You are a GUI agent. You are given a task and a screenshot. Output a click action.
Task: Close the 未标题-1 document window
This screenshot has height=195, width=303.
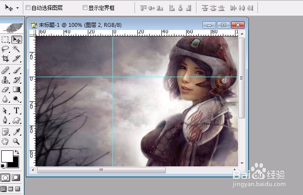238,25
